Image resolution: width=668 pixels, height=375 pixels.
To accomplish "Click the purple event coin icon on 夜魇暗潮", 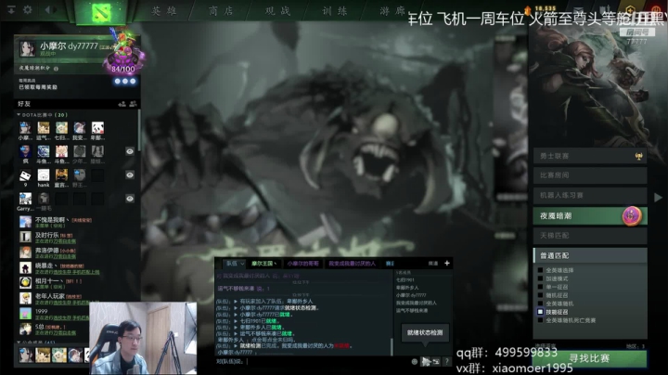I will [x=632, y=215].
